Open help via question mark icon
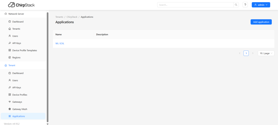Viewport: 278px width, 125px height. tap(245, 5)
